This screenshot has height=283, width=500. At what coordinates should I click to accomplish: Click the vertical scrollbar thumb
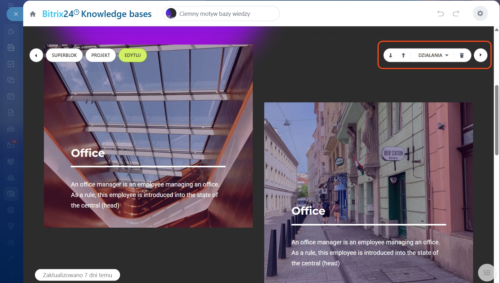497,120
